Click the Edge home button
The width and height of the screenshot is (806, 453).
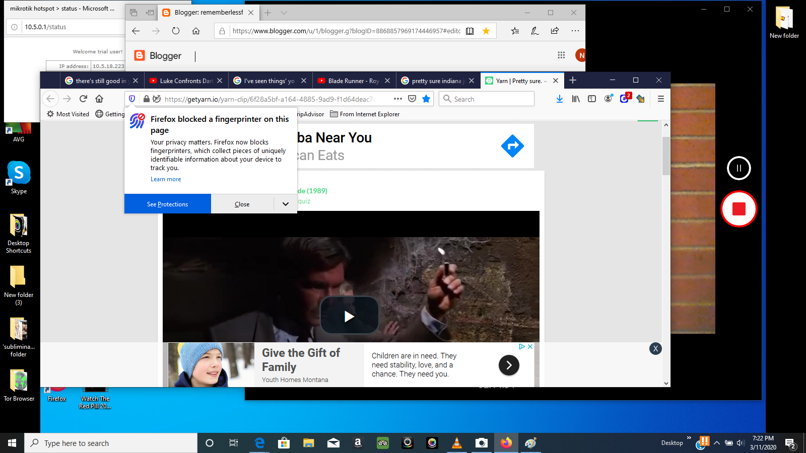(x=196, y=31)
